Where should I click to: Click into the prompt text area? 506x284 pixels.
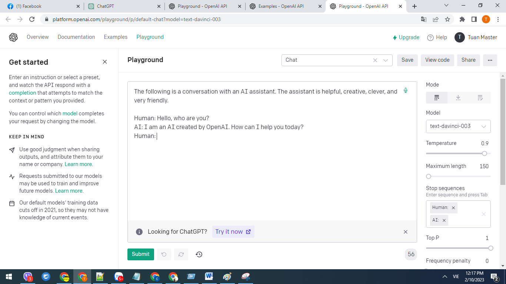(x=272, y=151)
